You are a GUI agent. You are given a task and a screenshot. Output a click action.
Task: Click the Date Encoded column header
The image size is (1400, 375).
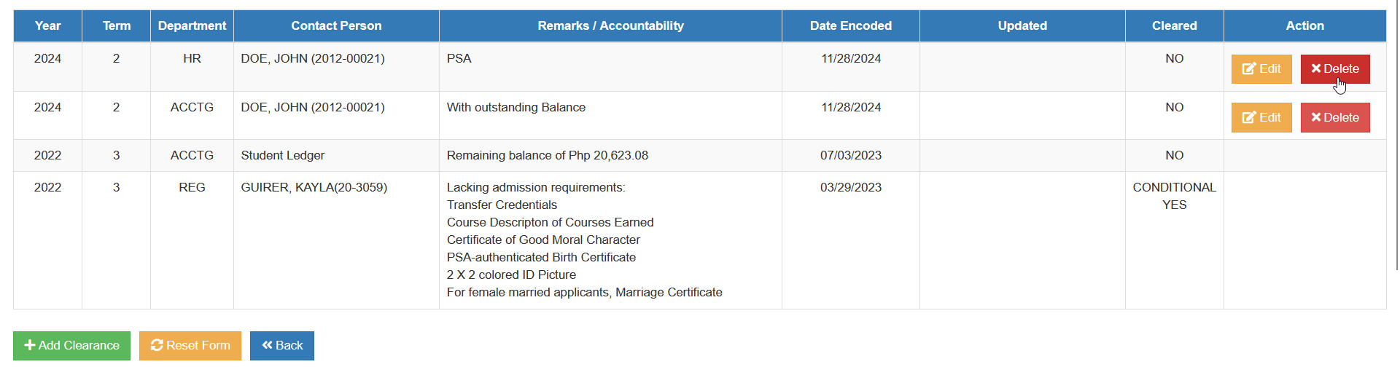pyautogui.click(x=851, y=25)
